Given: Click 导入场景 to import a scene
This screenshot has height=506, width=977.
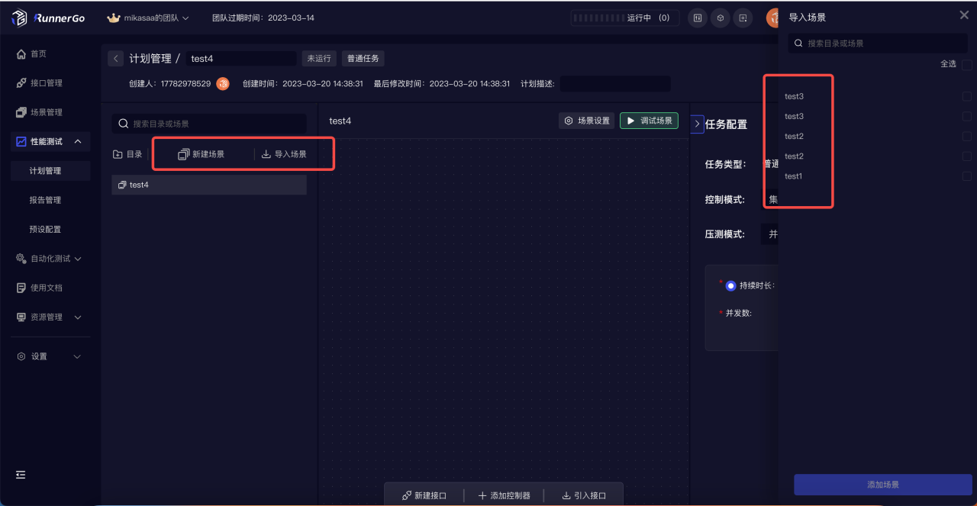Looking at the screenshot, I should (x=284, y=154).
